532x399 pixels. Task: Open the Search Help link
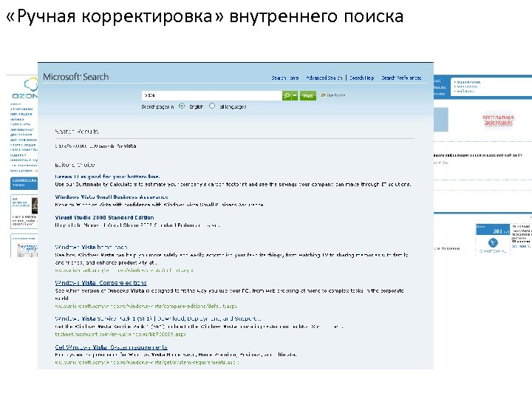(x=361, y=78)
